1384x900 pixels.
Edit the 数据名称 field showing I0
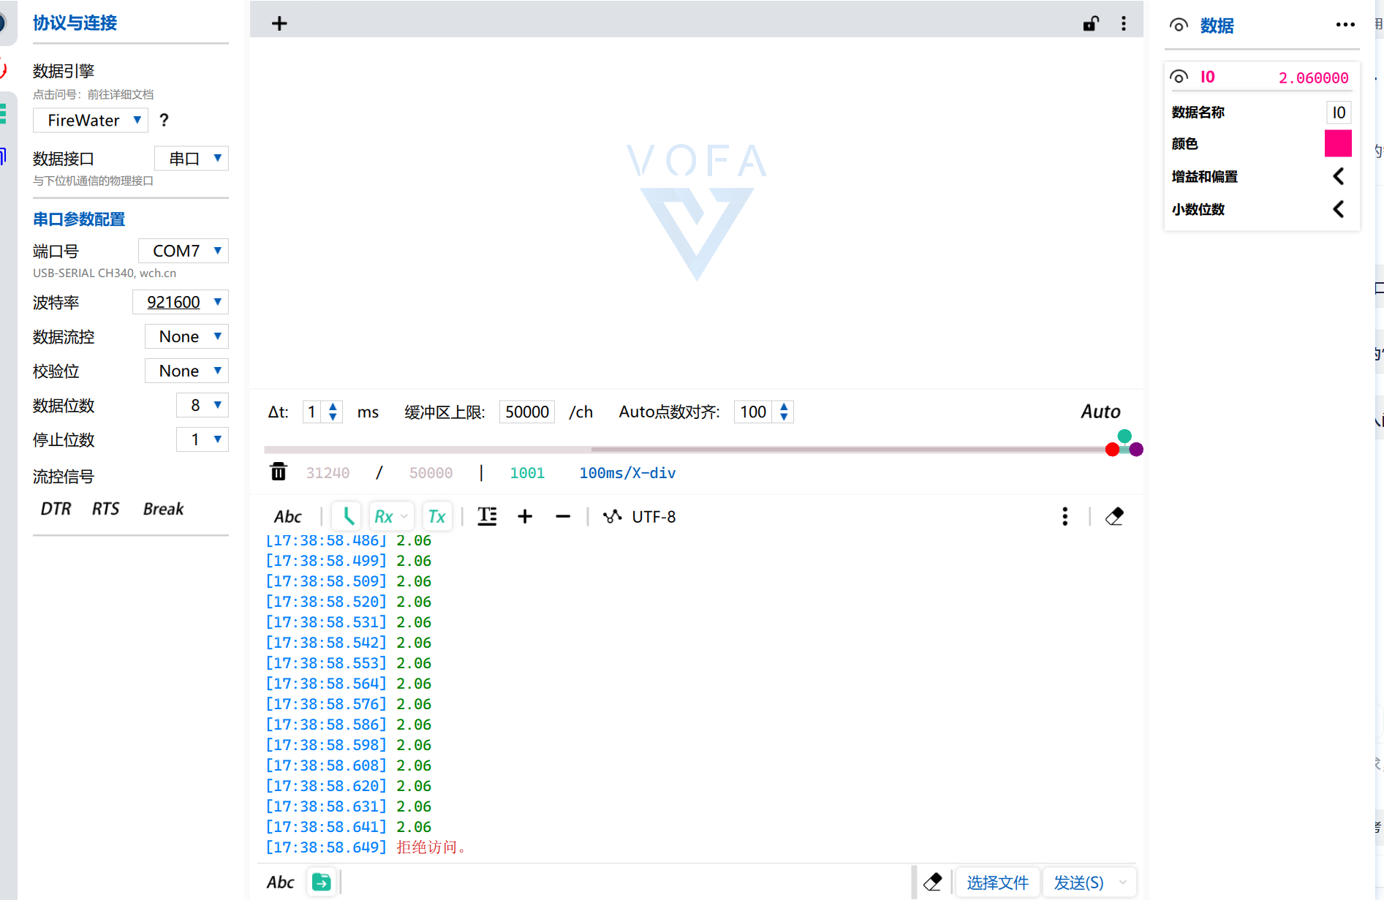(1339, 113)
